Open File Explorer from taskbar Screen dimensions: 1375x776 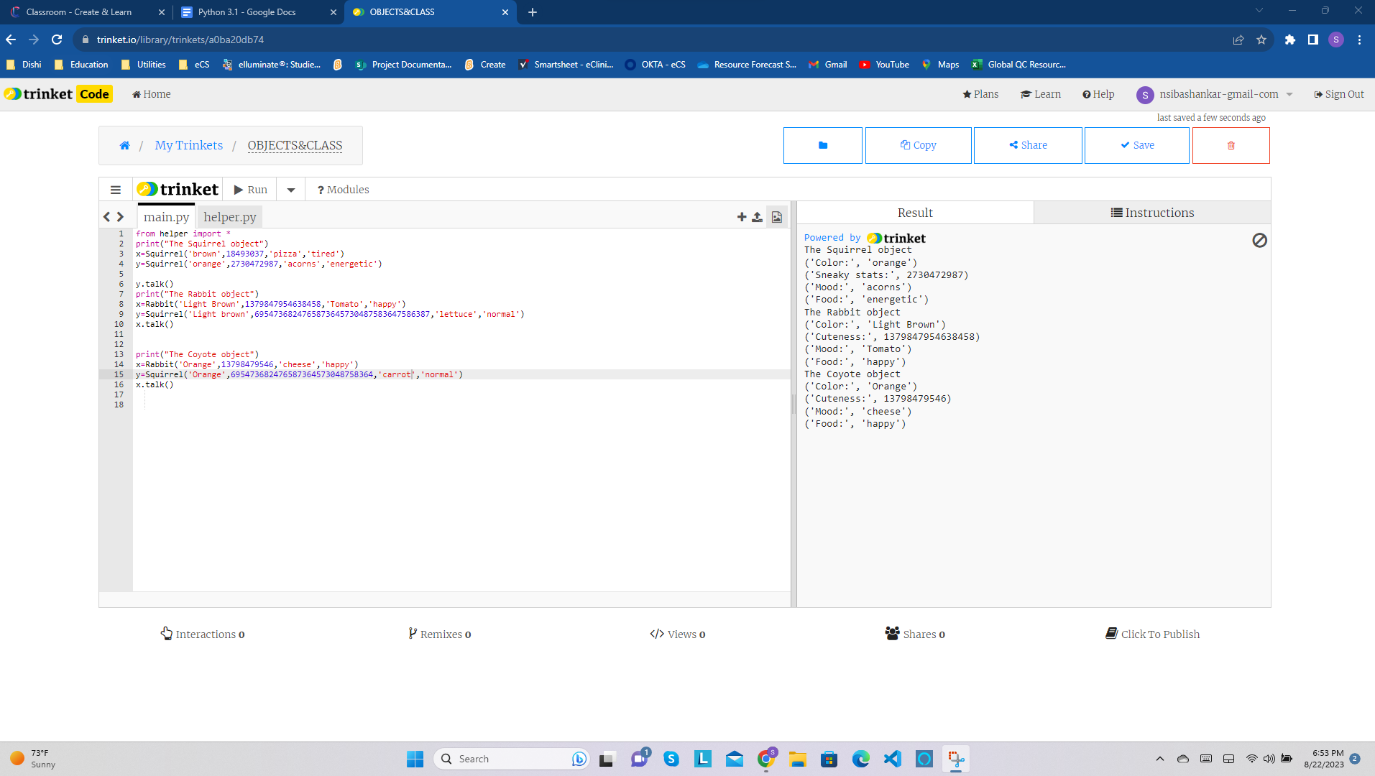point(798,759)
